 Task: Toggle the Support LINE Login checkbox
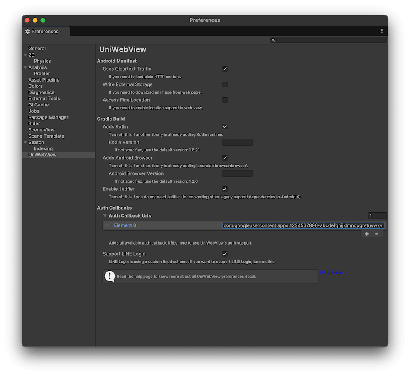click(x=225, y=254)
